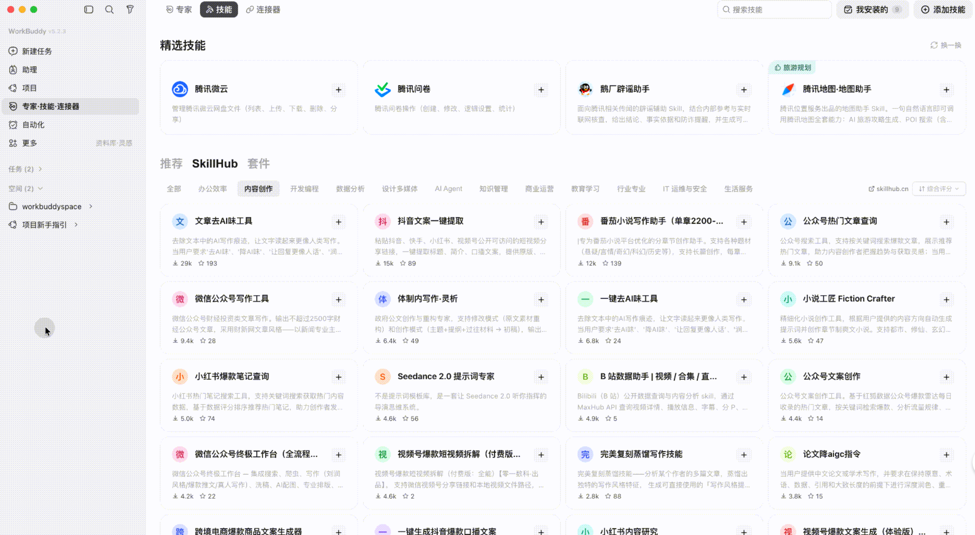Select the SkillHub section tab
This screenshot has width=975, height=535.
tap(215, 164)
